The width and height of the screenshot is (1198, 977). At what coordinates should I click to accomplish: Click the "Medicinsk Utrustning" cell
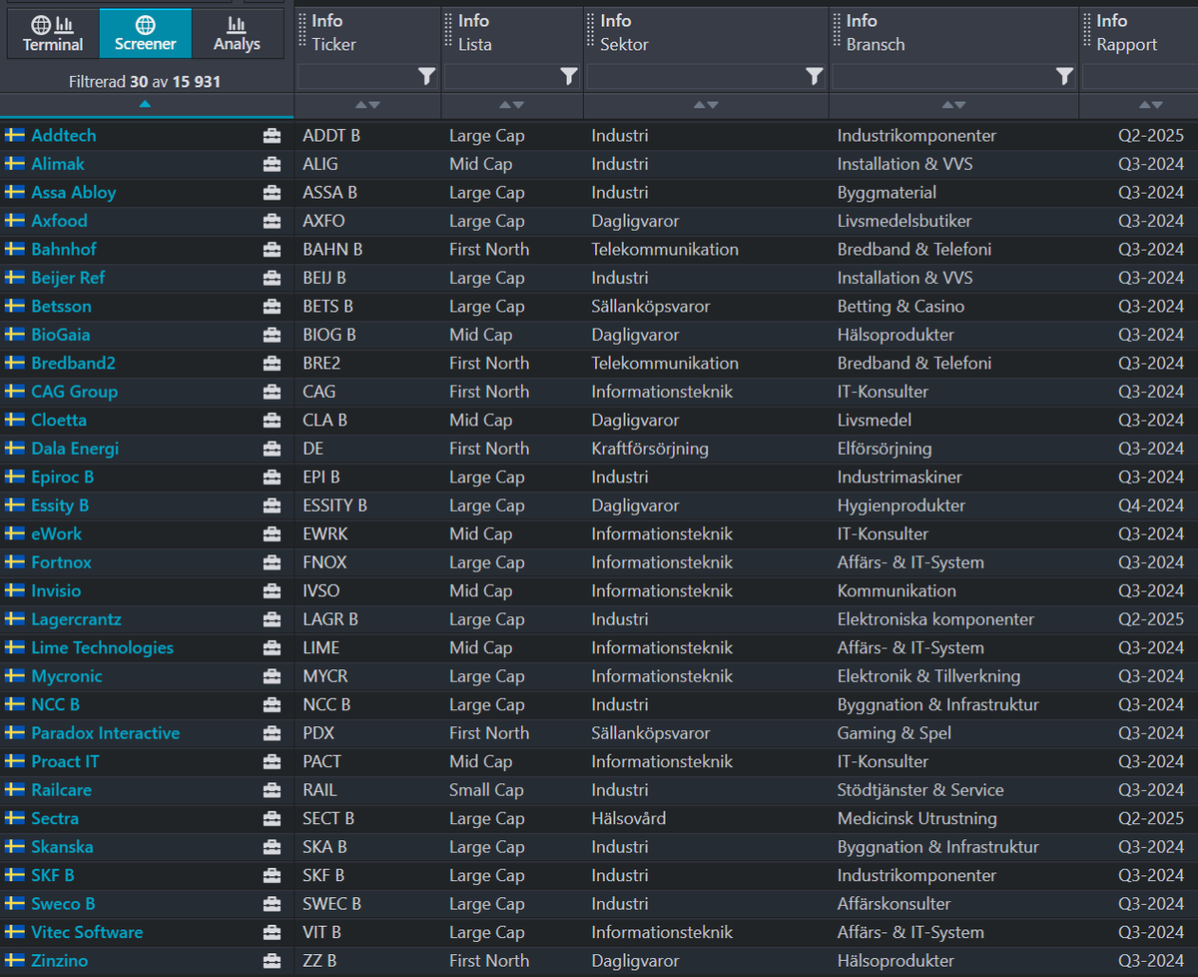tap(917, 819)
